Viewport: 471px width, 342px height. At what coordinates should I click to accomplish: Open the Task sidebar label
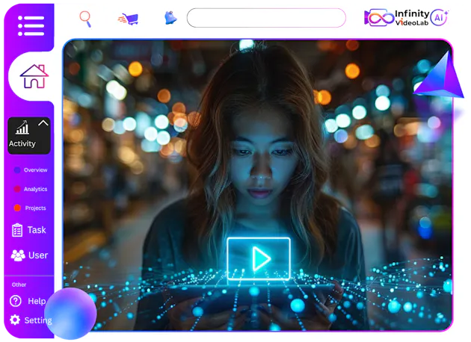37,230
